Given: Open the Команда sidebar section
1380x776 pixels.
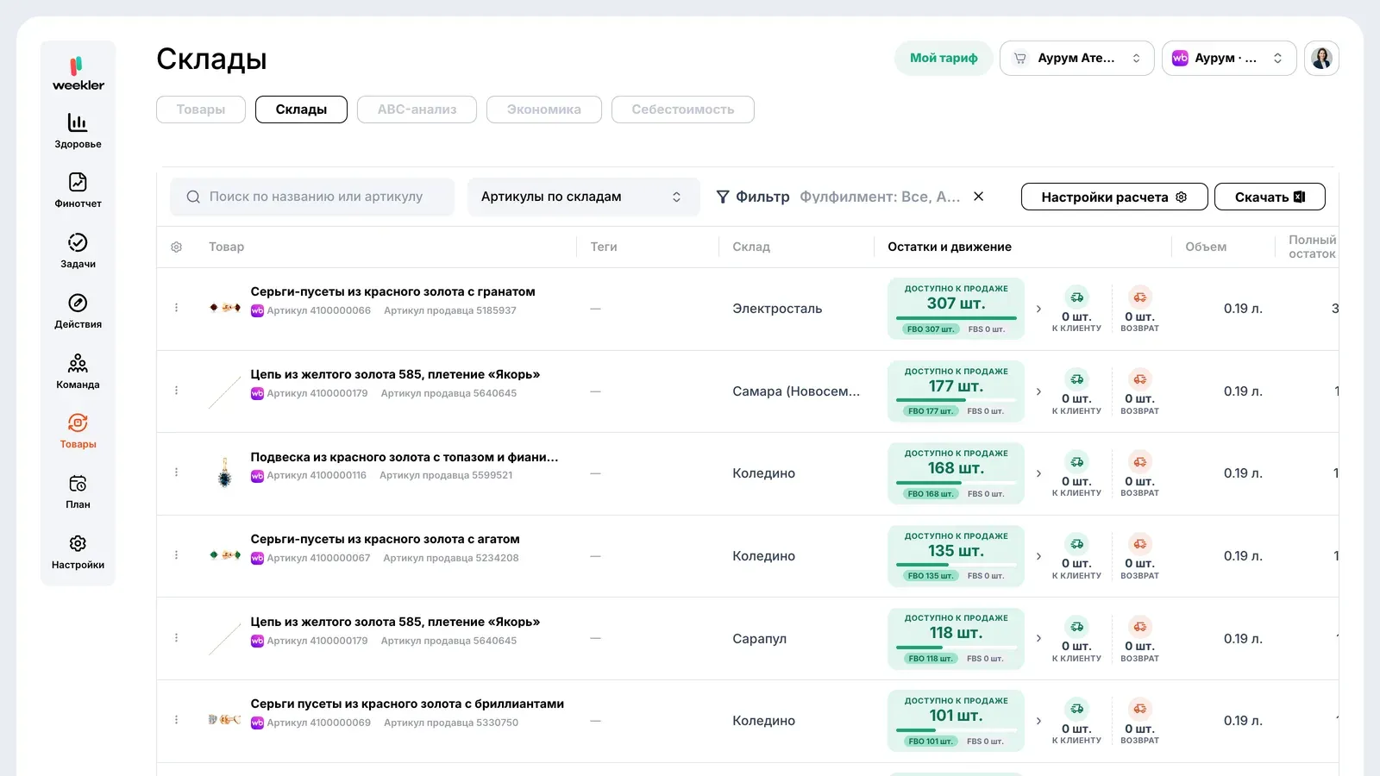Looking at the screenshot, I should pyautogui.click(x=78, y=371).
